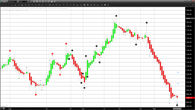Expand the 720 interval dropdown arrow
Viewport: 195px width, 110px height.
coord(26,2)
